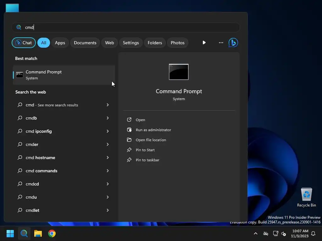Open network status tray icon
The width and height of the screenshot is (322, 241).
pyautogui.click(x=275, y=233)
